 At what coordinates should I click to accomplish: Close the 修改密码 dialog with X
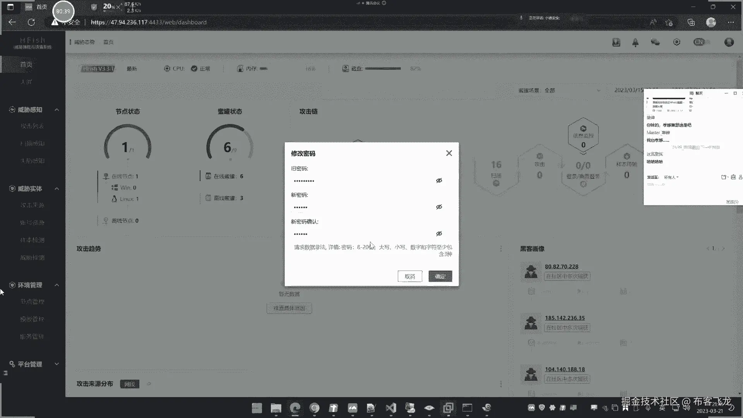[x=449, y=153]
